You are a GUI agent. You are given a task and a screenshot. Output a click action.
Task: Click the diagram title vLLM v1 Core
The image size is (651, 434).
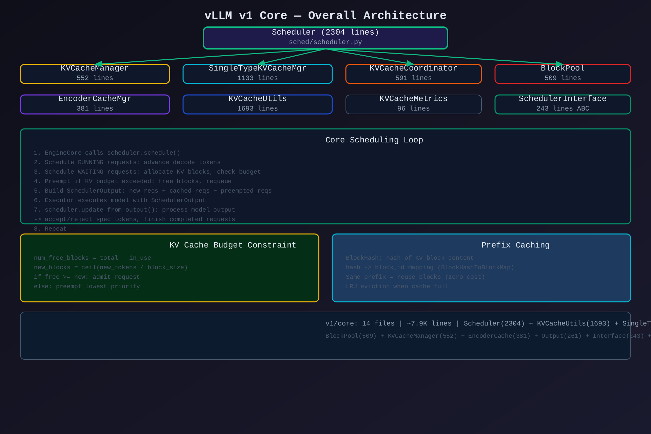coord(325,16)
